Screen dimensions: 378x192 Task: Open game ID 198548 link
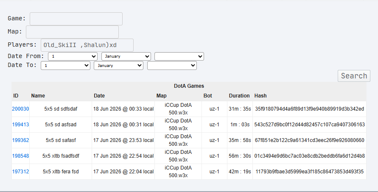coord(20,156)
